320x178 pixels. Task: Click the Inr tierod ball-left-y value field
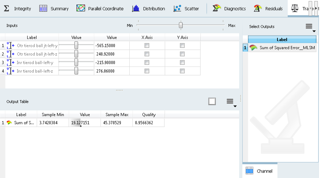click(x=111, y=63)
